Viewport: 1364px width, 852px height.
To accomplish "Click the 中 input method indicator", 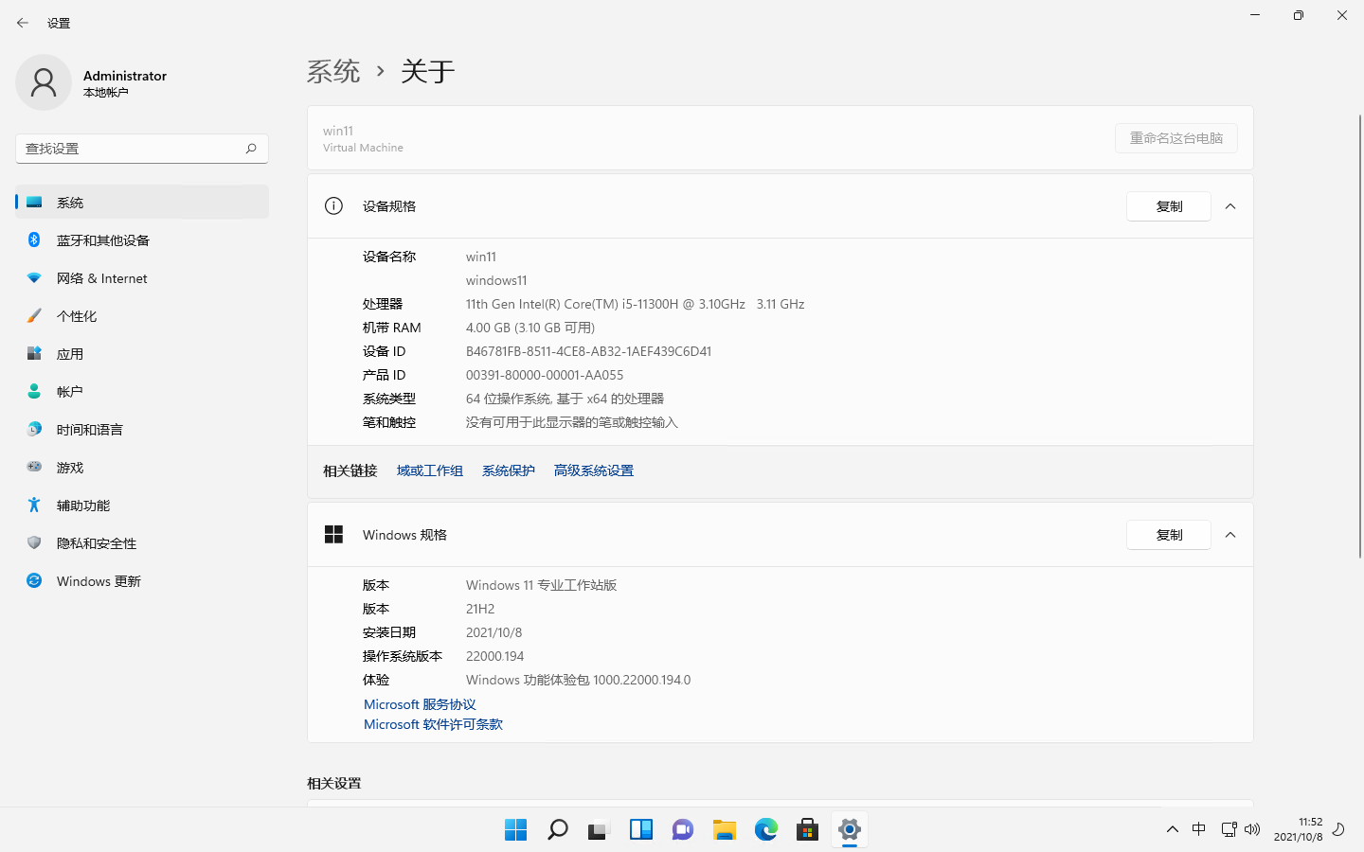I will tap(1199, 829).
